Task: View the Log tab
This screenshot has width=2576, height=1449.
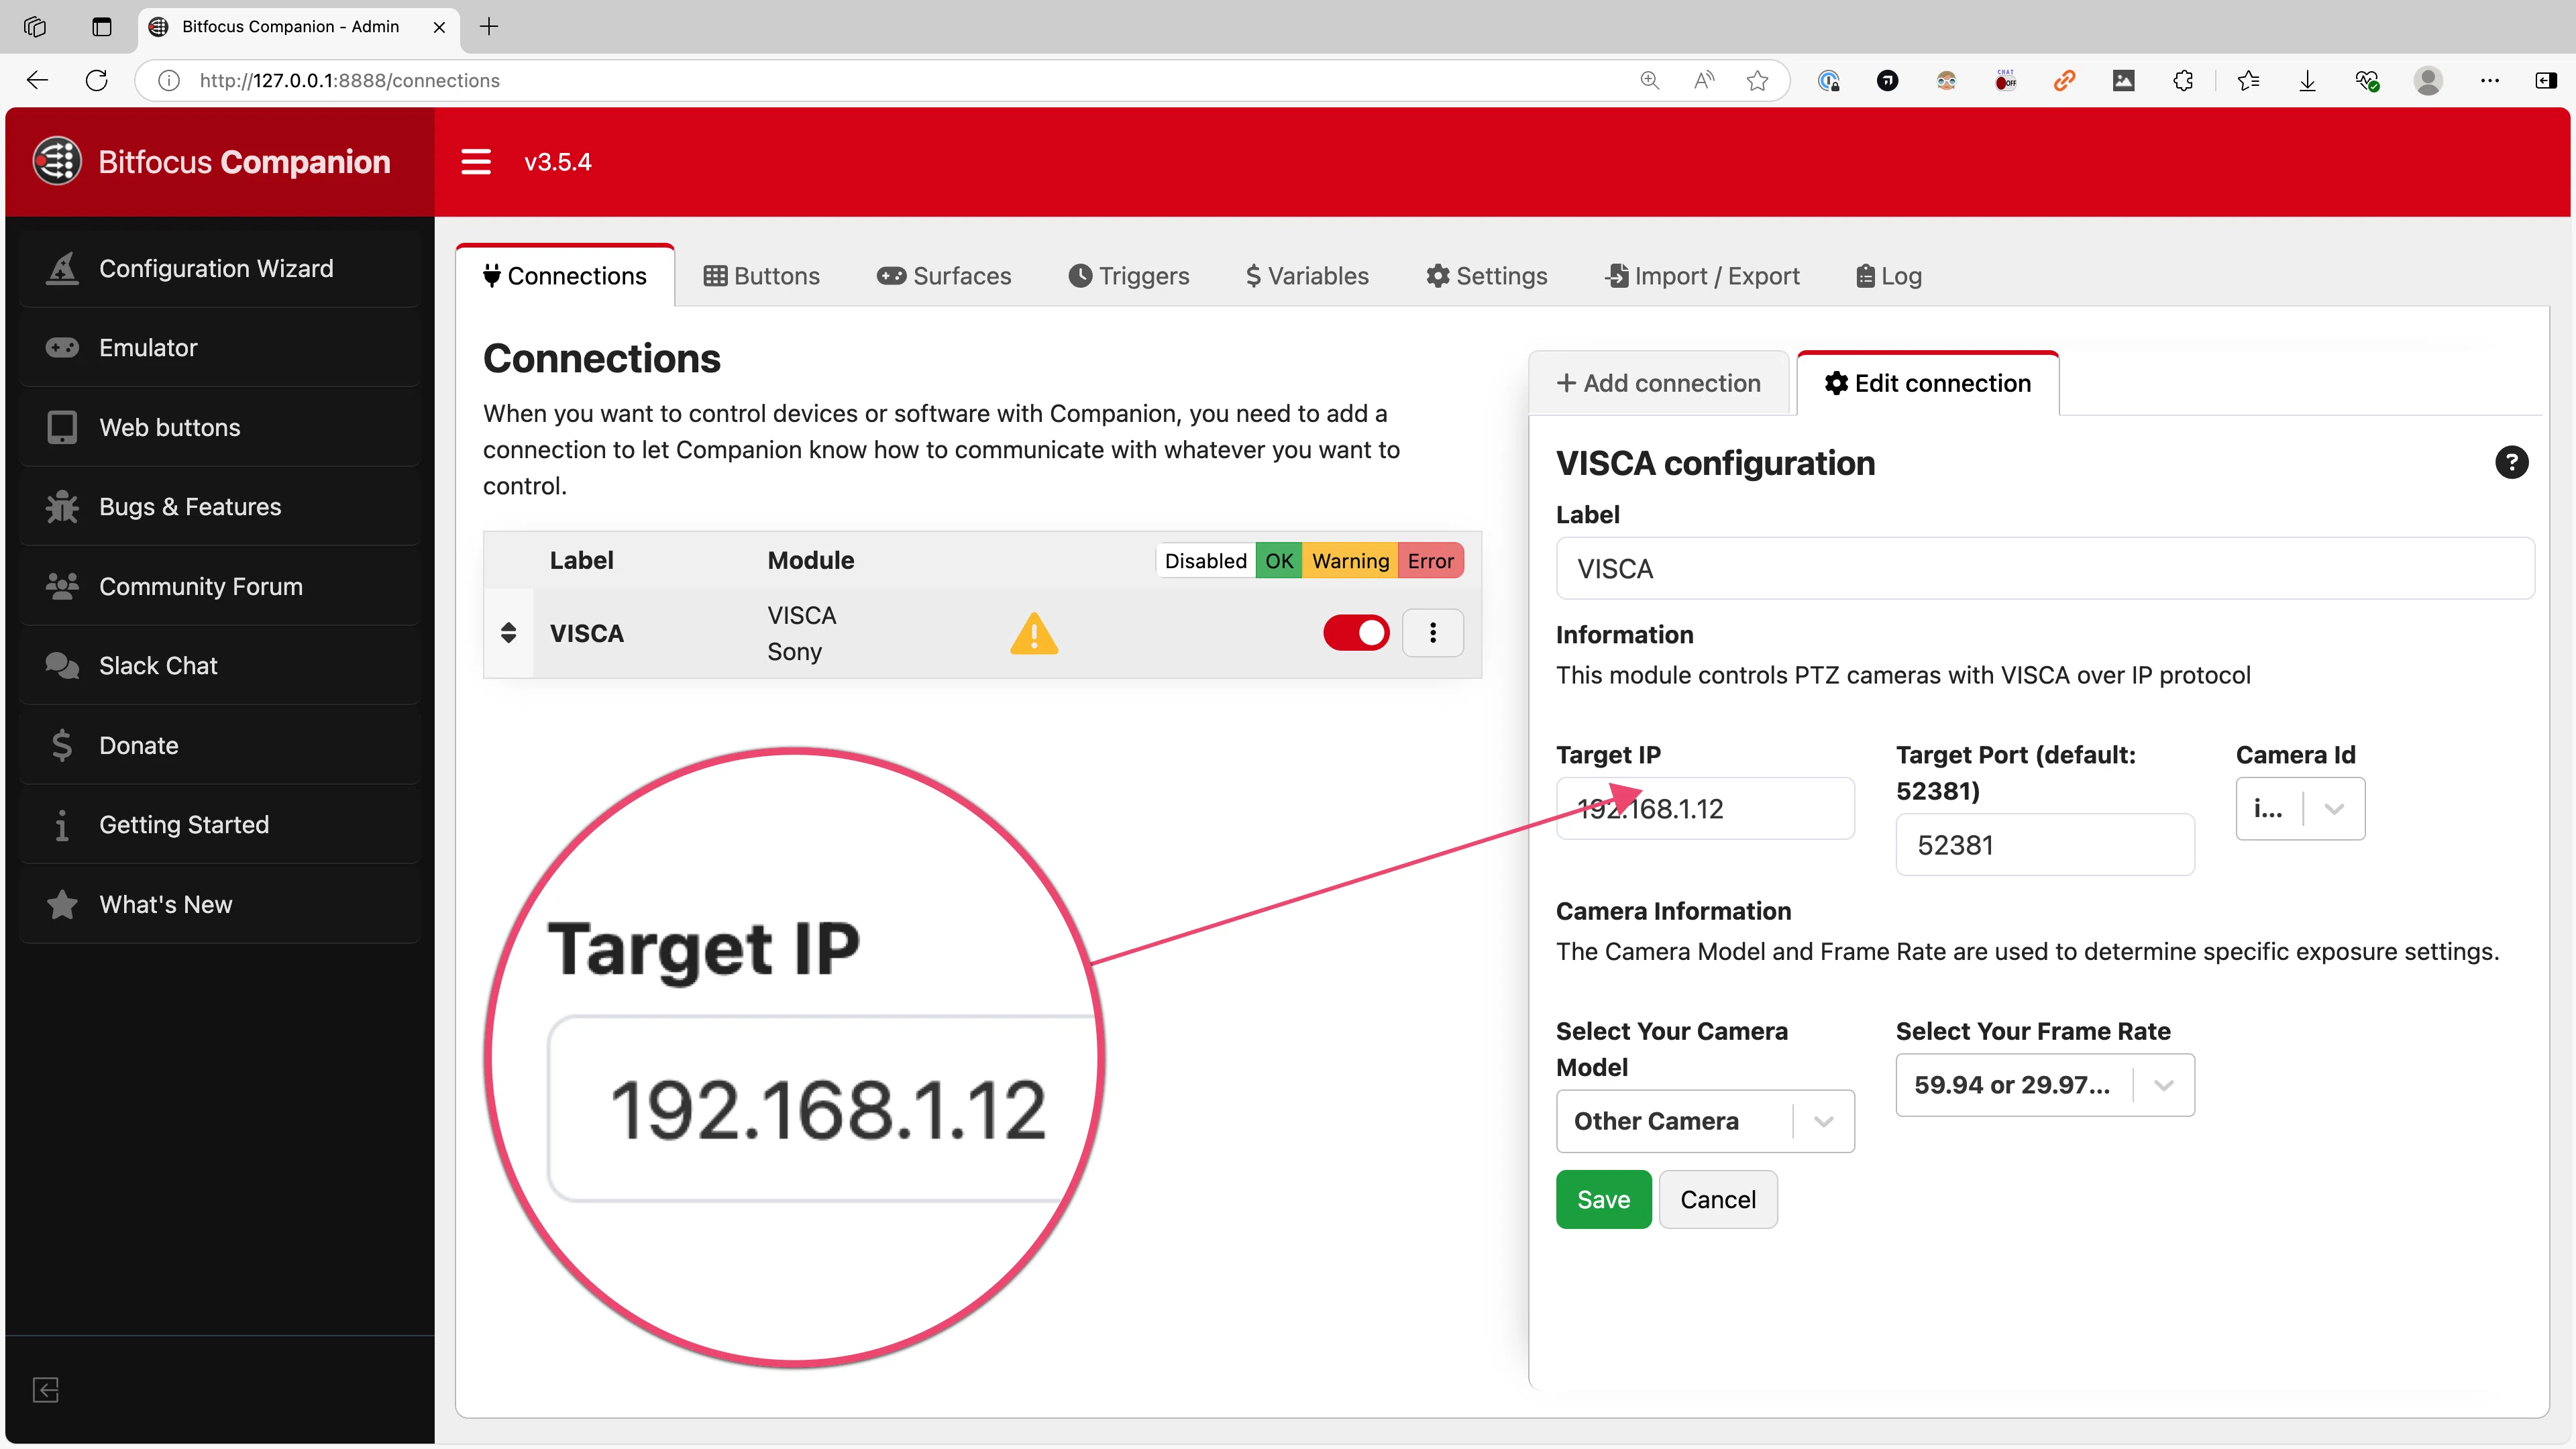Action: point(1889,276)
